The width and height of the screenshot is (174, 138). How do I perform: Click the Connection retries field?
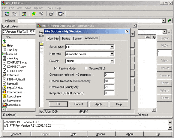pos(109,75)
